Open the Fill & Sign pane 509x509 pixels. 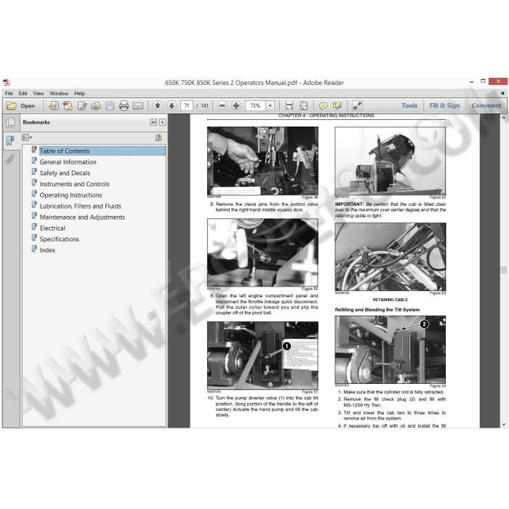[x=444, y=105]
